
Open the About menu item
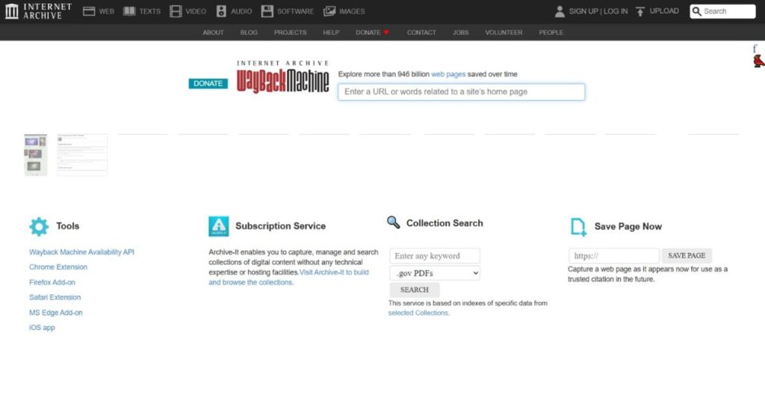click(213, 33)
